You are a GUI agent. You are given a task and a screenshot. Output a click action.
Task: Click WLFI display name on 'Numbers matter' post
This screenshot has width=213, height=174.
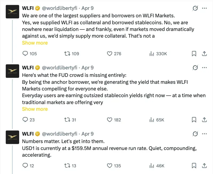[28, 134]
